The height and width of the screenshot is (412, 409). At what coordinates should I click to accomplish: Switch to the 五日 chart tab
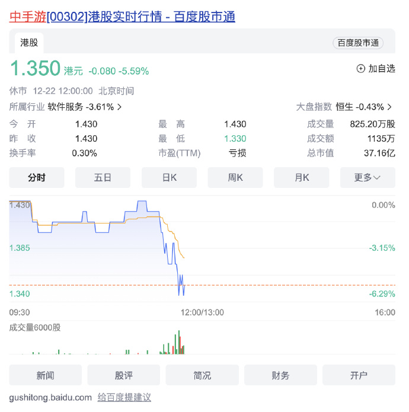[103, 178]
